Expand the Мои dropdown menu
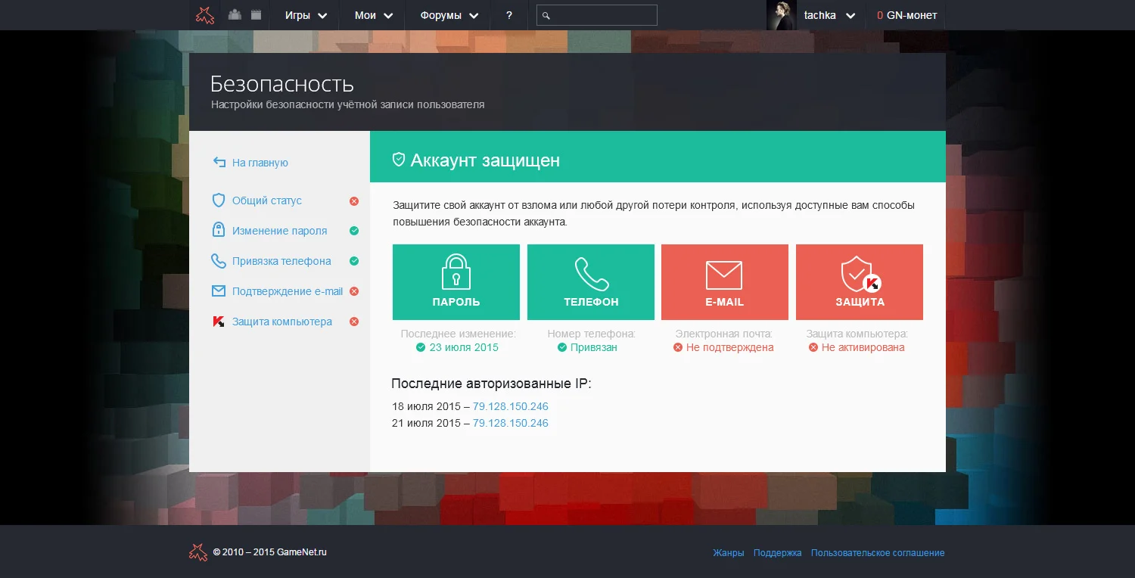Image resolution: width=1135 pixels, height=578 pixels. tap(374, 15)
